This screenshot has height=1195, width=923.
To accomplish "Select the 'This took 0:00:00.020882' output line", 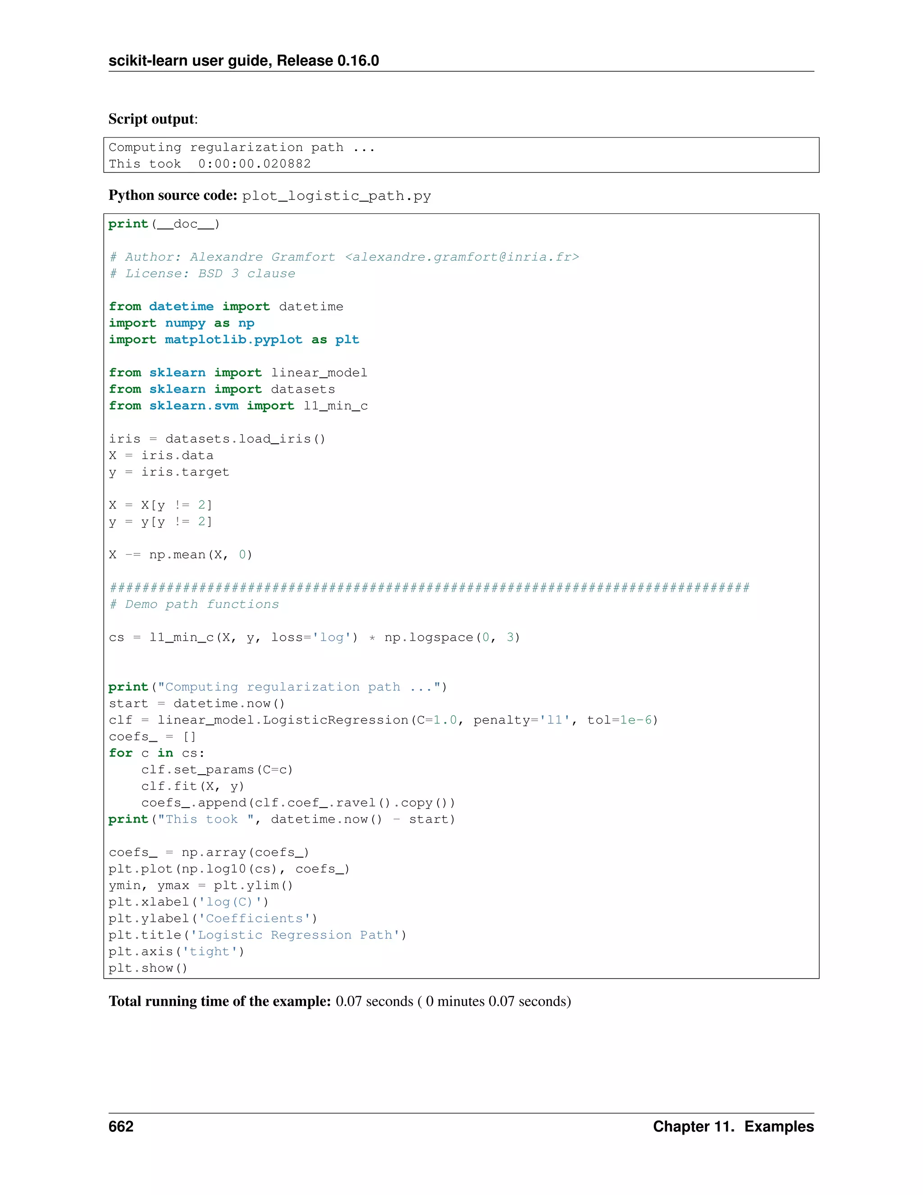I will 210,164.
